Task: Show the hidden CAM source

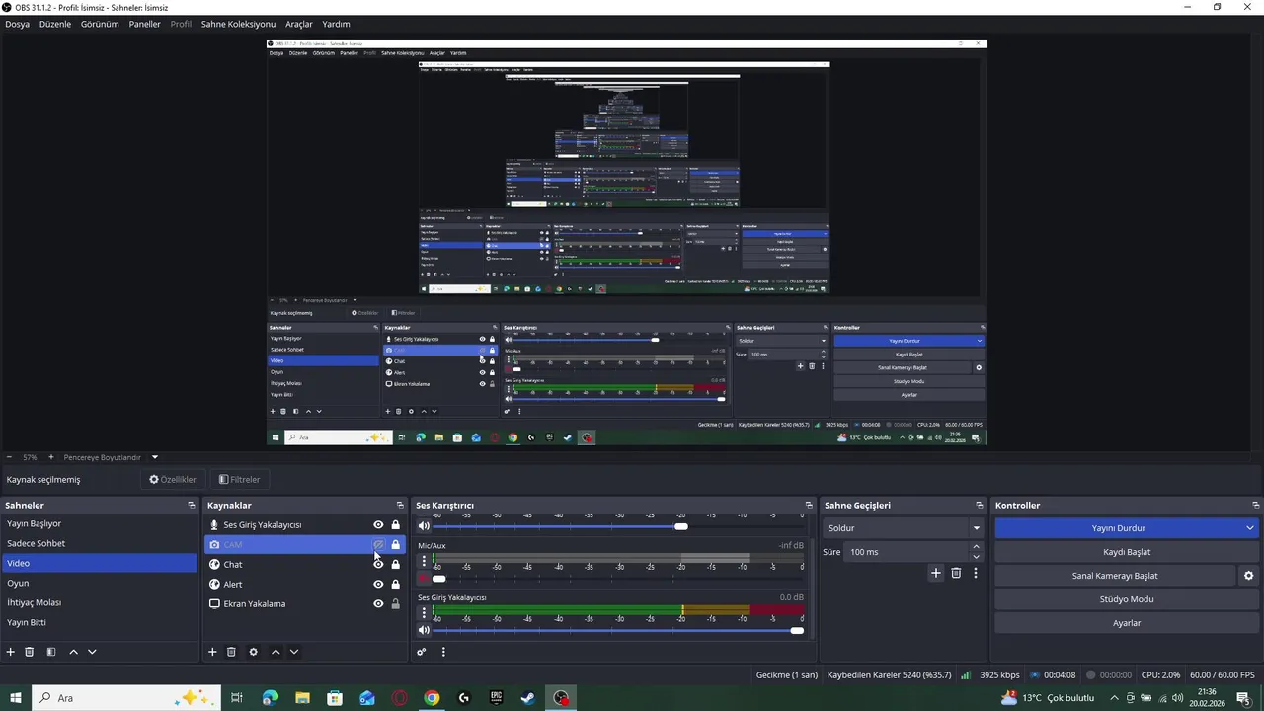Action: click(x=378, y=545)
